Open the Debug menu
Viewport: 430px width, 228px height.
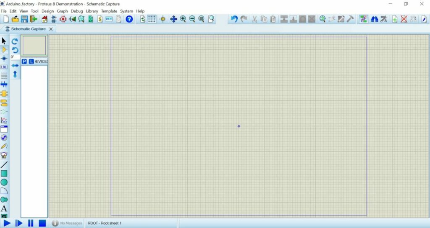(77, 11)
